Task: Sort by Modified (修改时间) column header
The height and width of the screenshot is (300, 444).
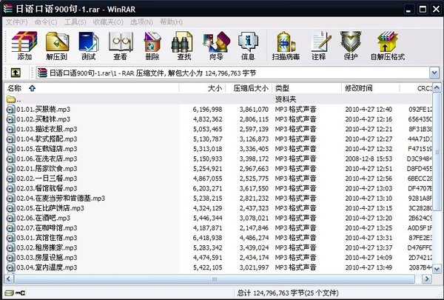Action: [x=371, y=88]
